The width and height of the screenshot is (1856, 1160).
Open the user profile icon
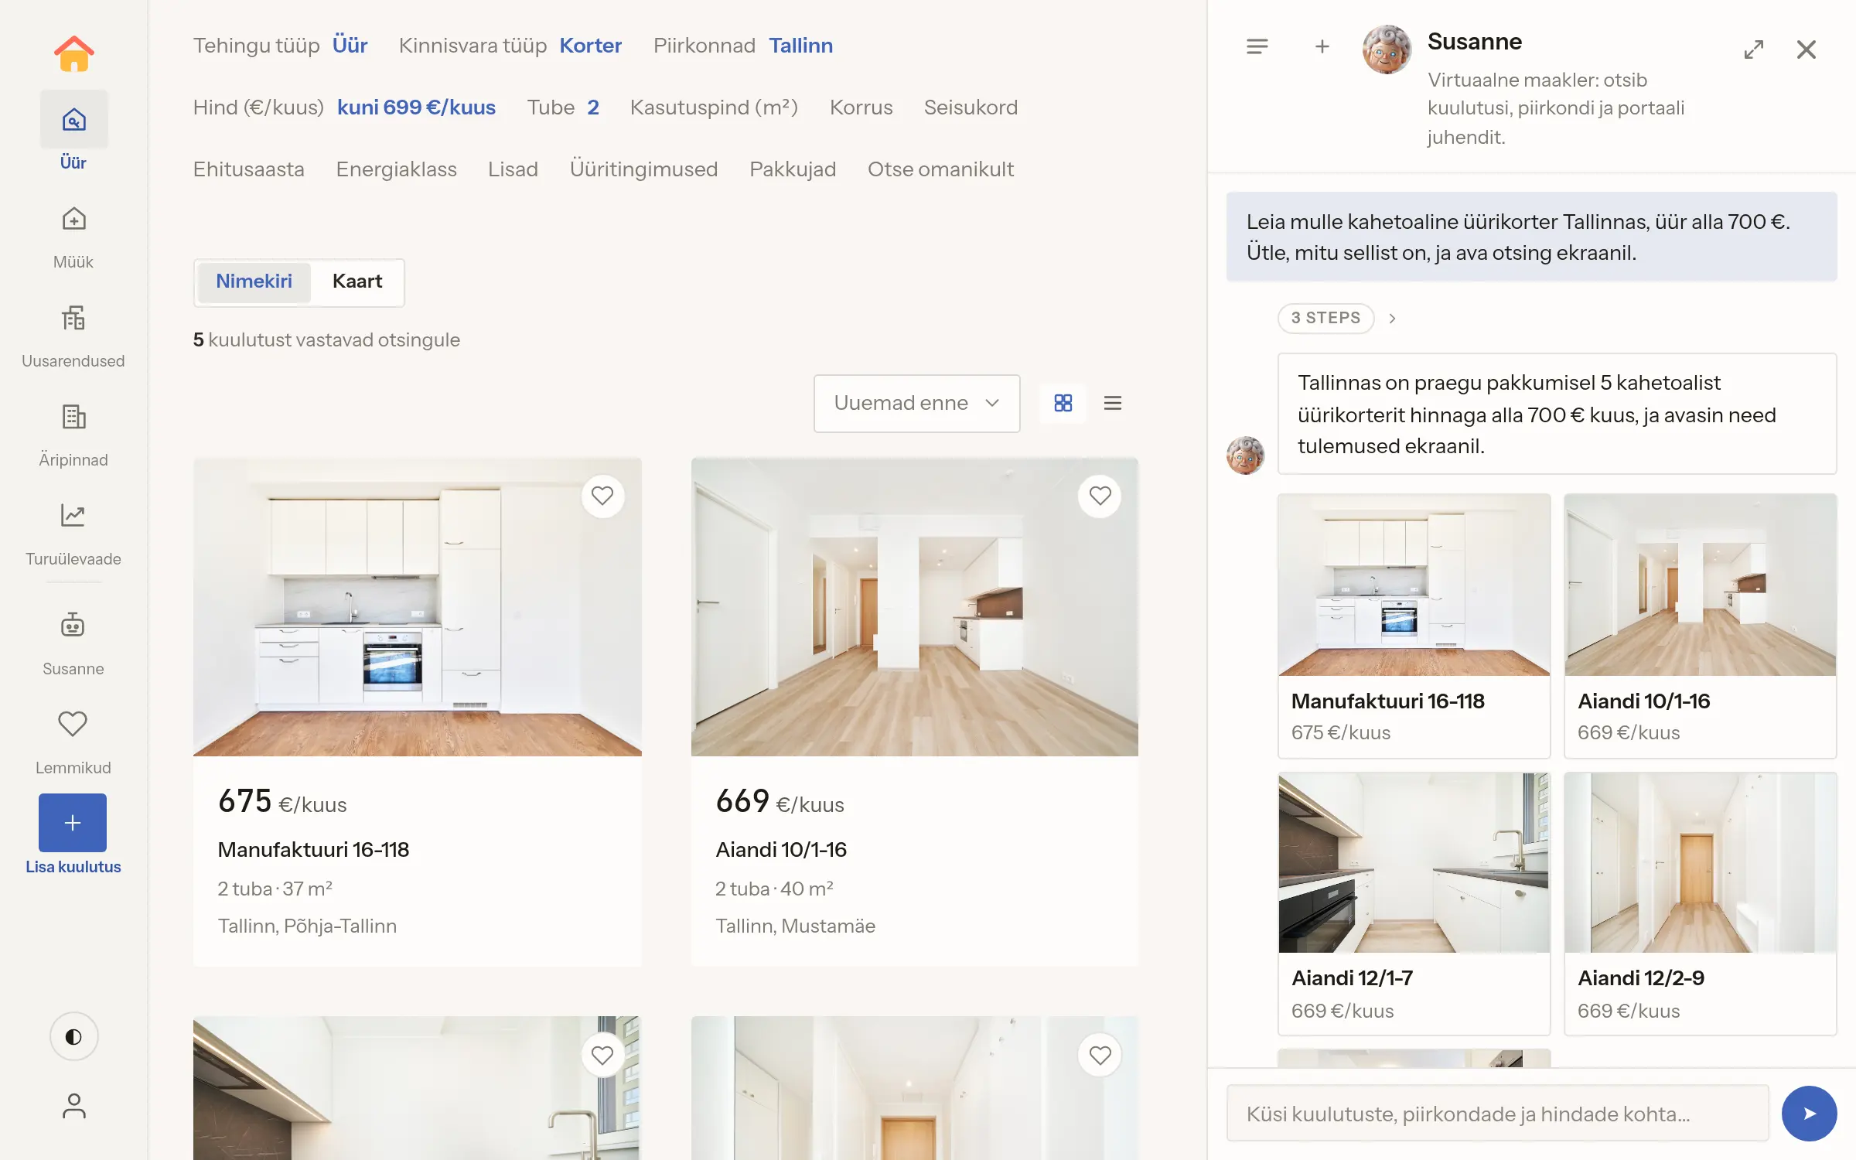pos(73,1106)
